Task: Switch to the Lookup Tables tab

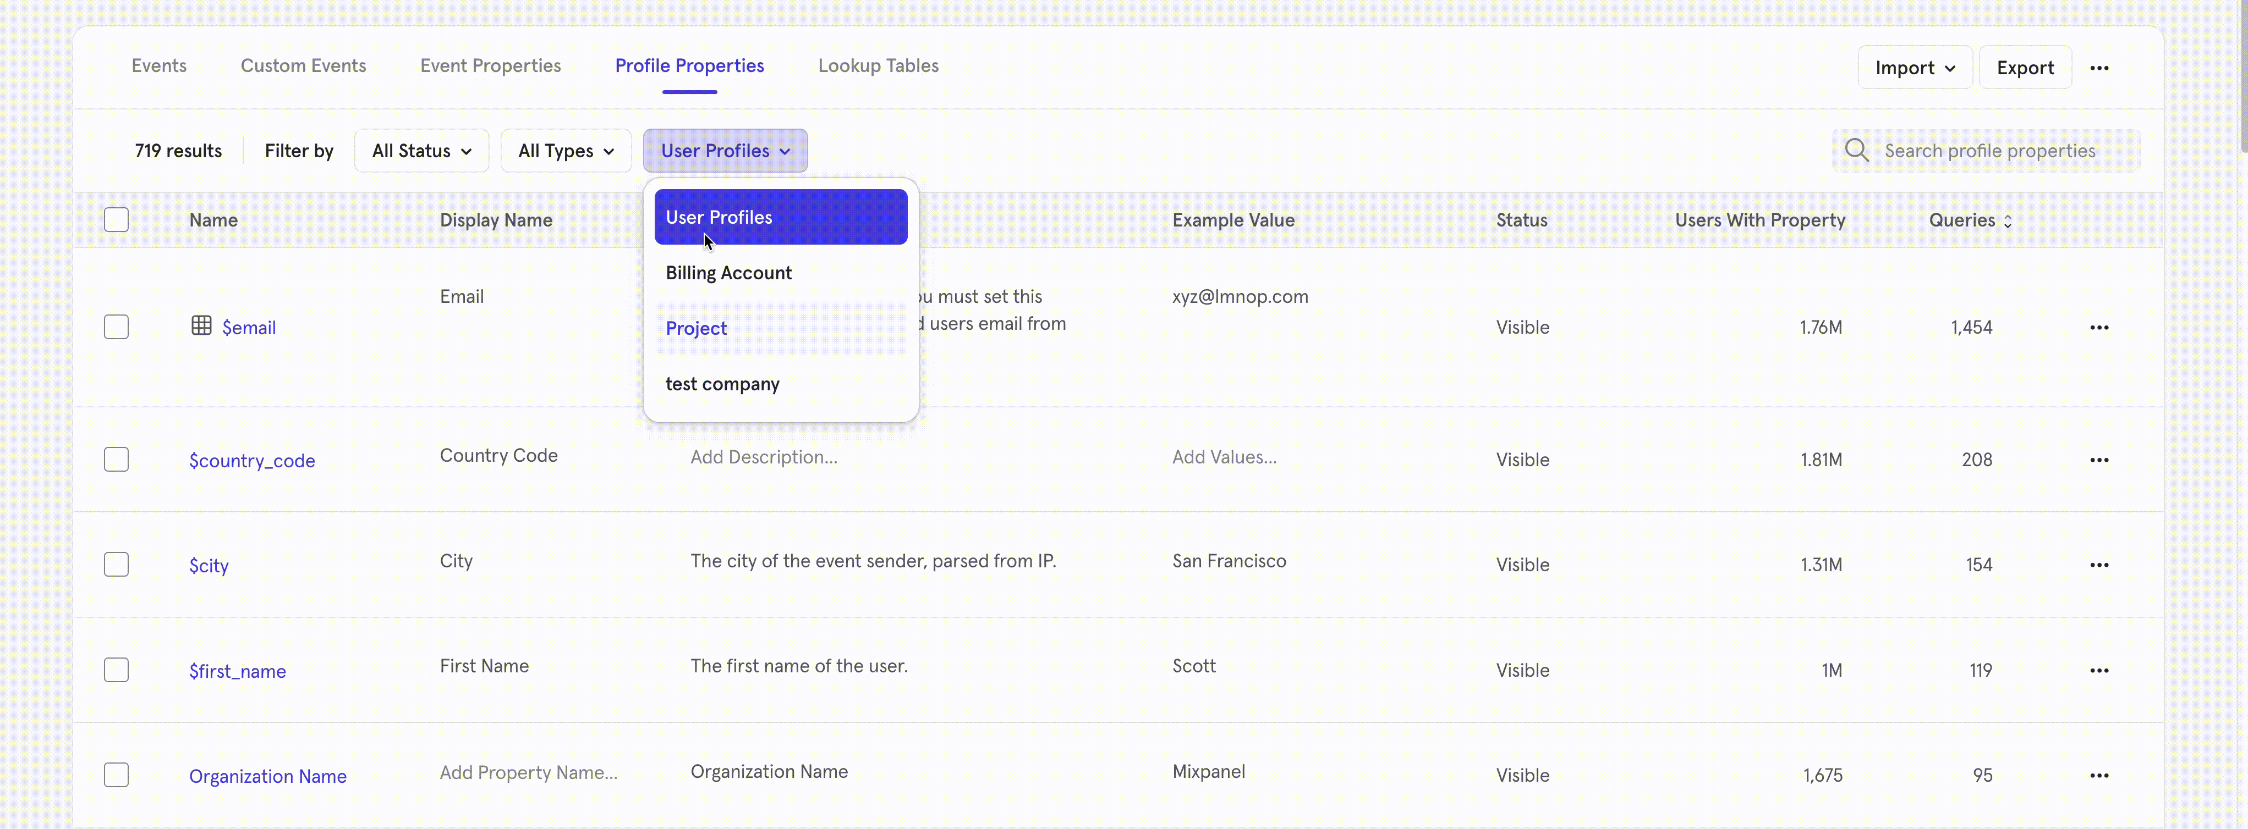Action: pyautogui.click(x=878, y=67)
